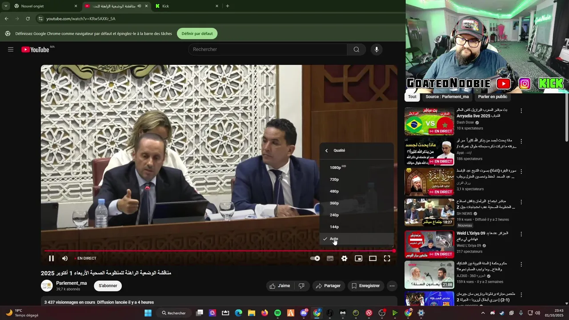Open a new browser tab
Image resolution: width=569 pixels, height=320 pixels.
tap(228, 6)
